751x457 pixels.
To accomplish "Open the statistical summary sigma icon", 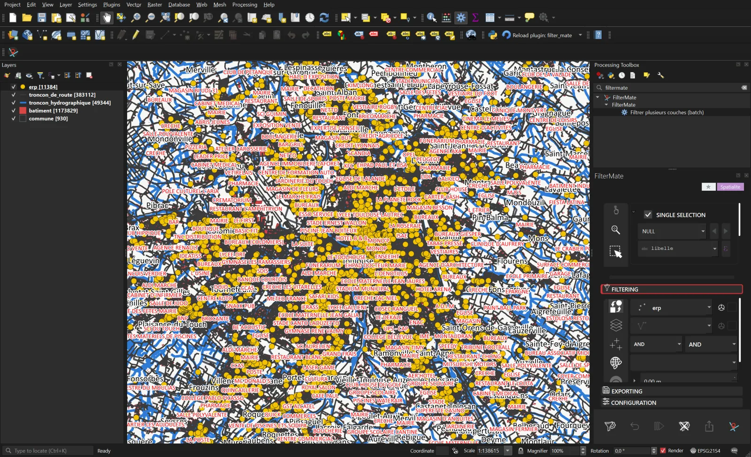I will tap(475, 18).
